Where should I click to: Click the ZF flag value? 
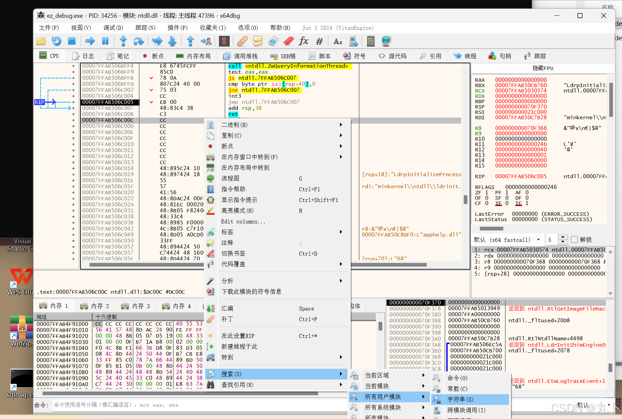point(487,193)
